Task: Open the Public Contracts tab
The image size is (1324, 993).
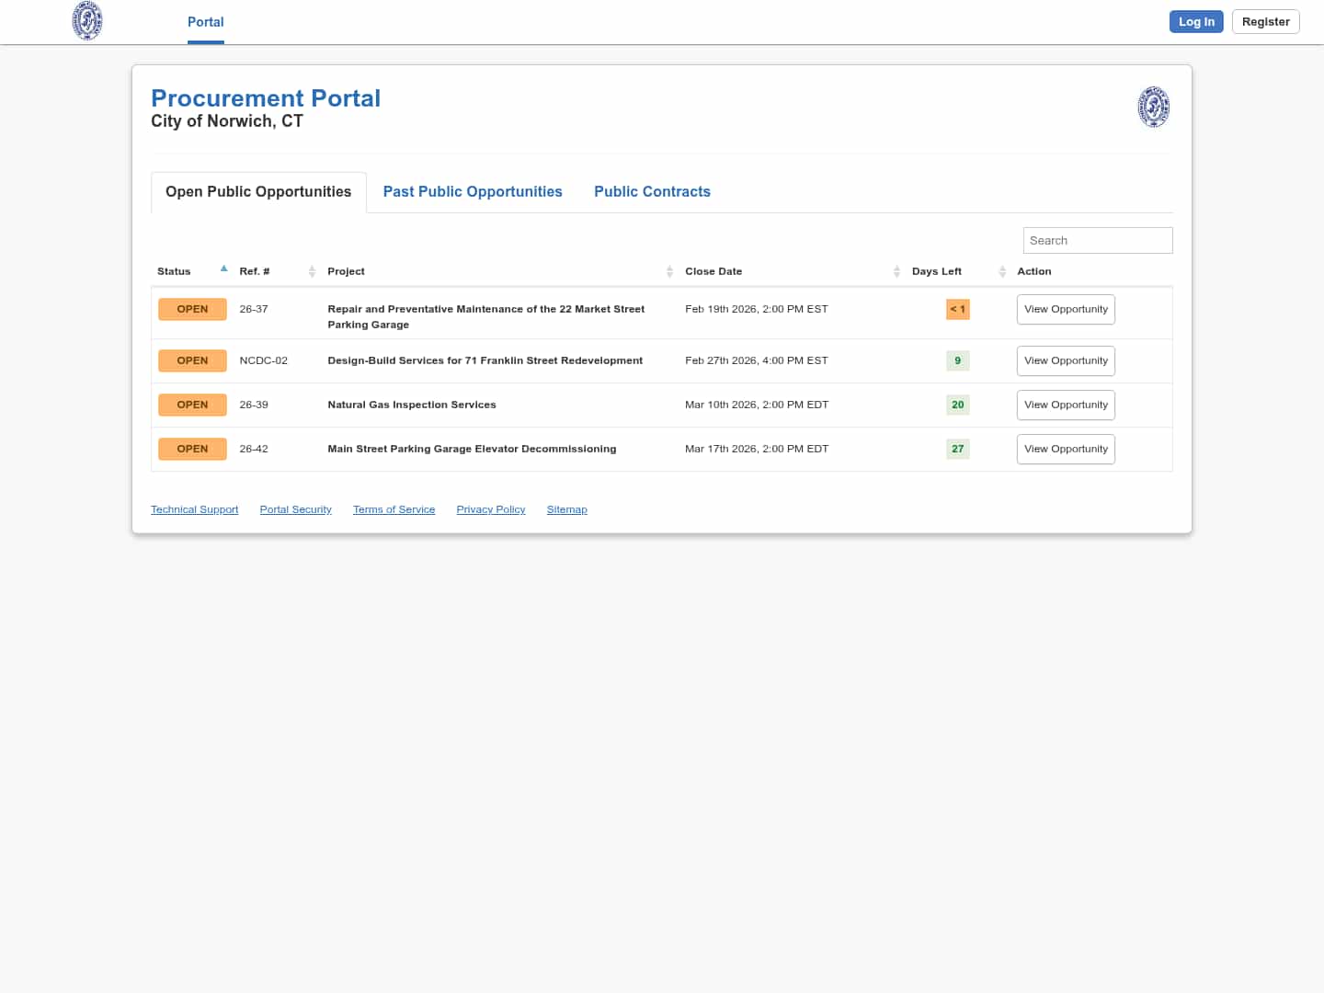Action: [x=652, y=192]
